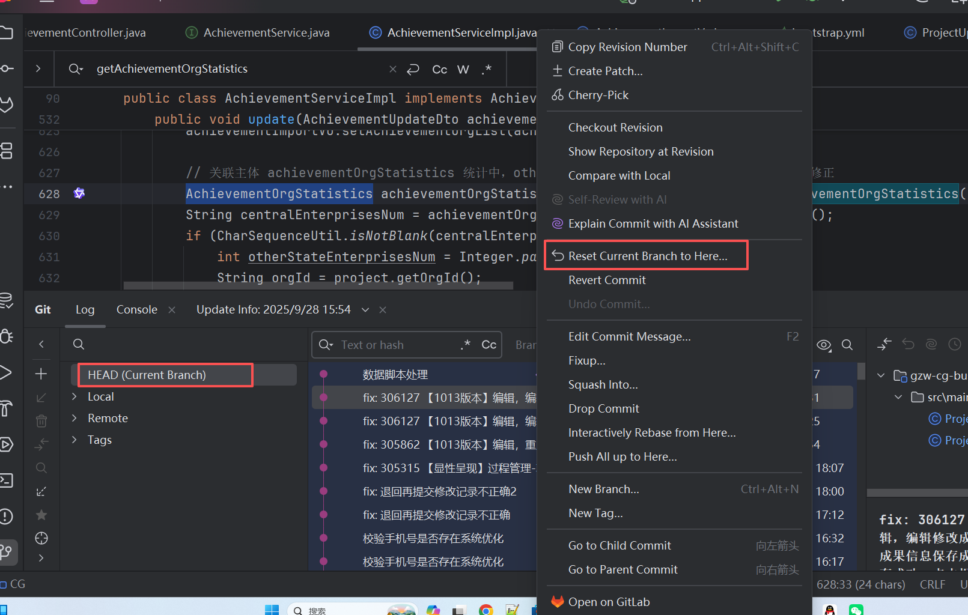Choose Revert Commit from context menu
Image resolution: width=968 pixels, height=615 pixels.
pos(607,280)
